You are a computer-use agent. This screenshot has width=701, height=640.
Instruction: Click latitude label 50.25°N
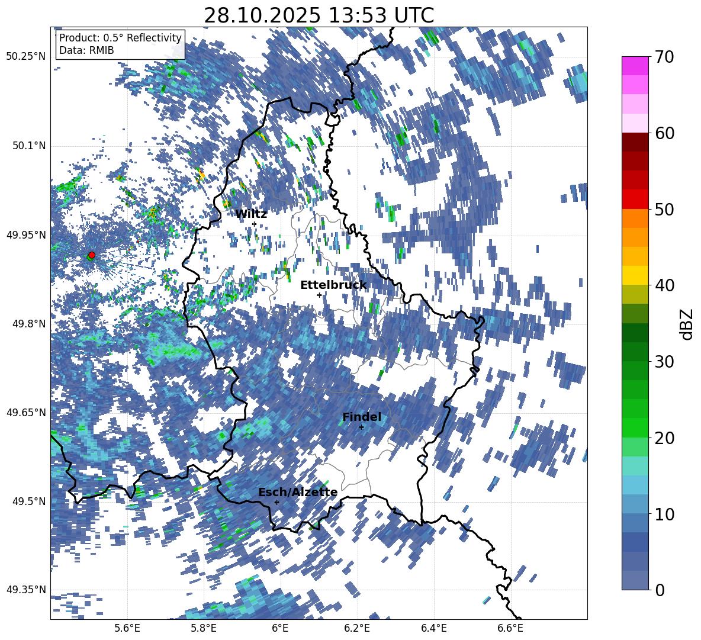(x=26, y=57)
